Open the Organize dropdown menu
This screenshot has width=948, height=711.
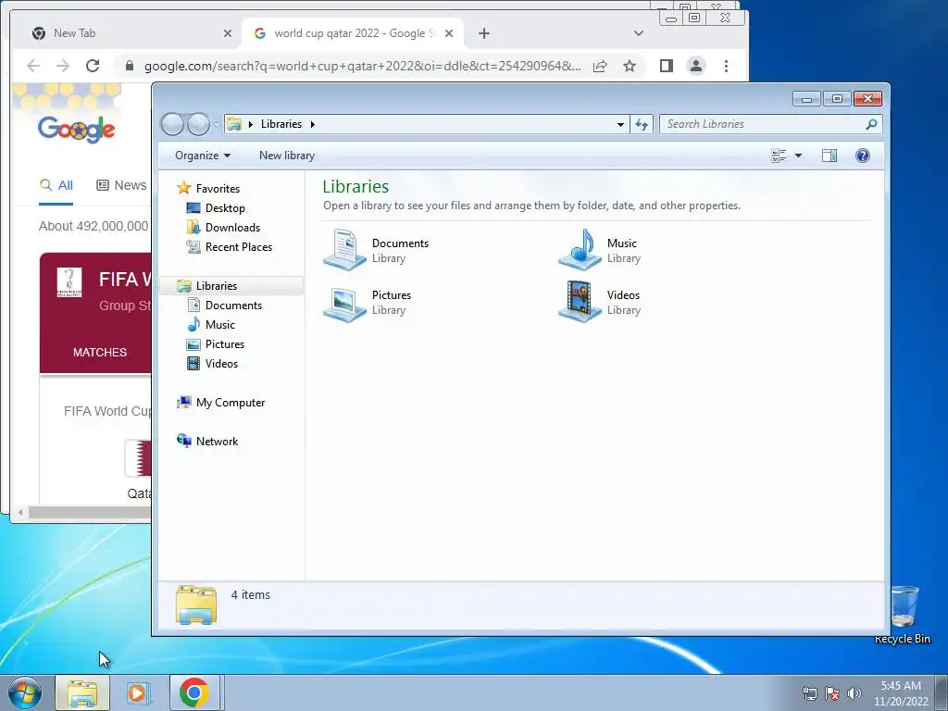click(203, 156)
